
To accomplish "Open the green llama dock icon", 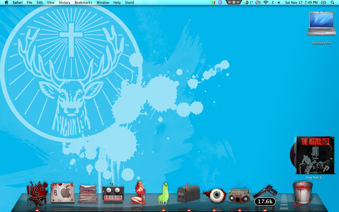I will [164, 193].
